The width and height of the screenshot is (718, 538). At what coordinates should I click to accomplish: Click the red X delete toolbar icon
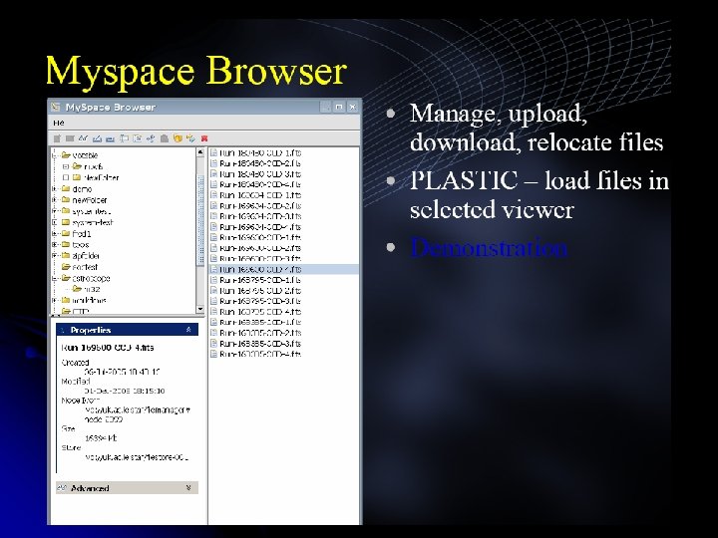click(x=204, y=138)
